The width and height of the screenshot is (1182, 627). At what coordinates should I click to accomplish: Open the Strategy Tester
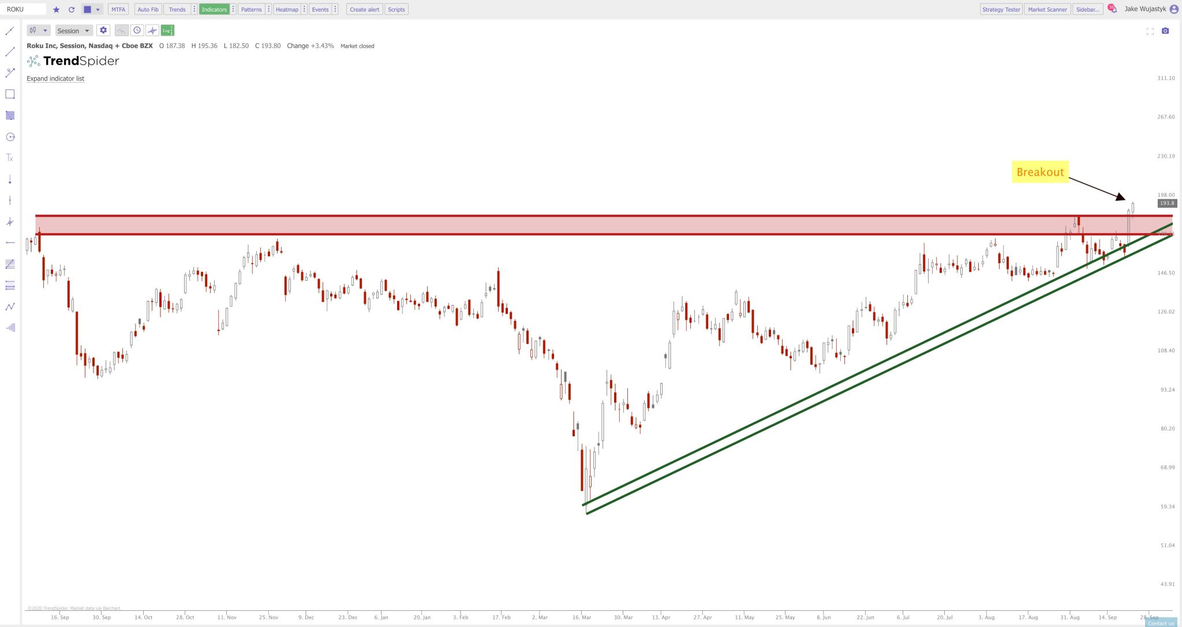click(x=1000, y=9)
